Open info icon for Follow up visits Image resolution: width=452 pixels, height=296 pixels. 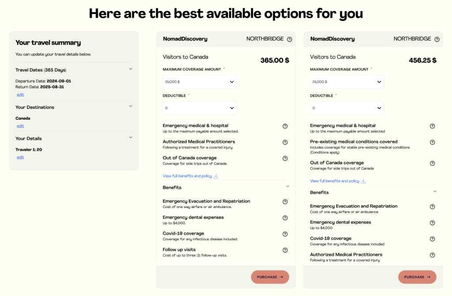[285, 250]
